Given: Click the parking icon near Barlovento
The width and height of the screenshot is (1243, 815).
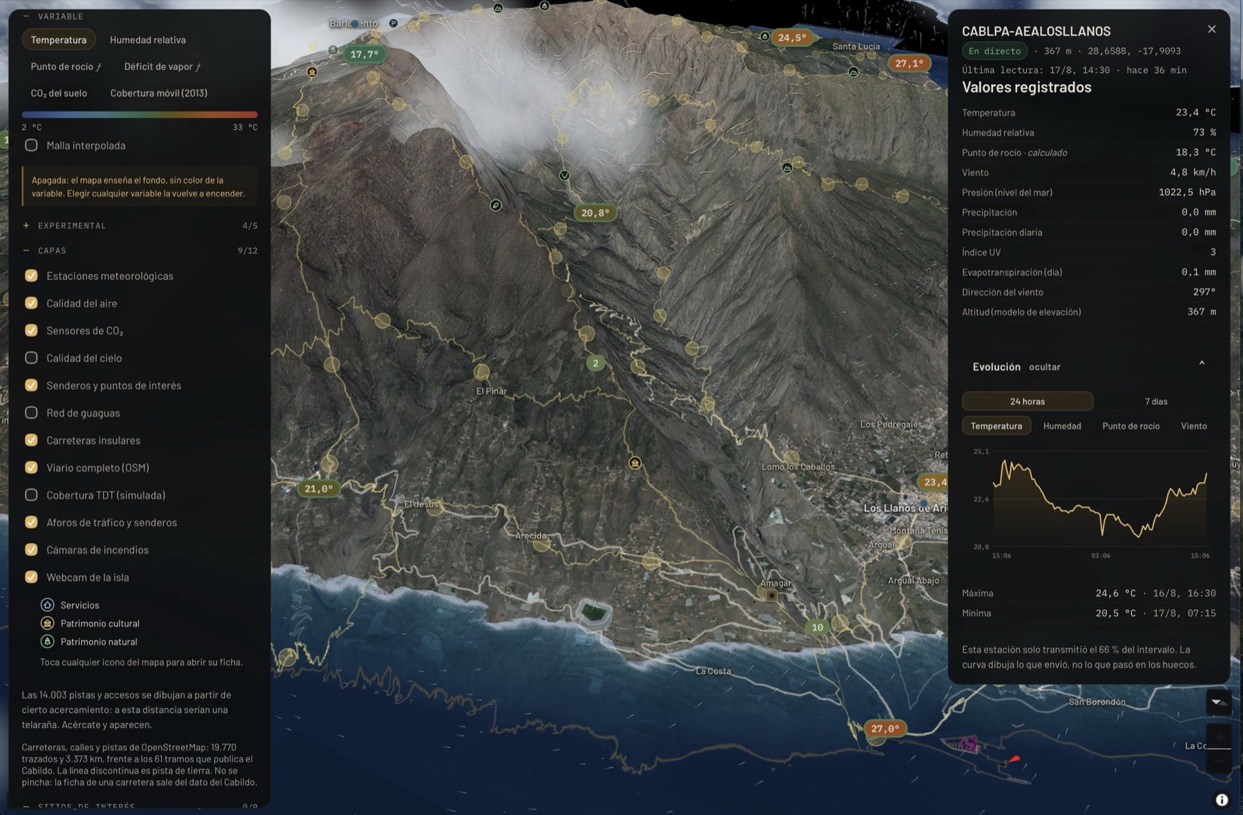Looking at the screenshot, I should tap(393, 23).
